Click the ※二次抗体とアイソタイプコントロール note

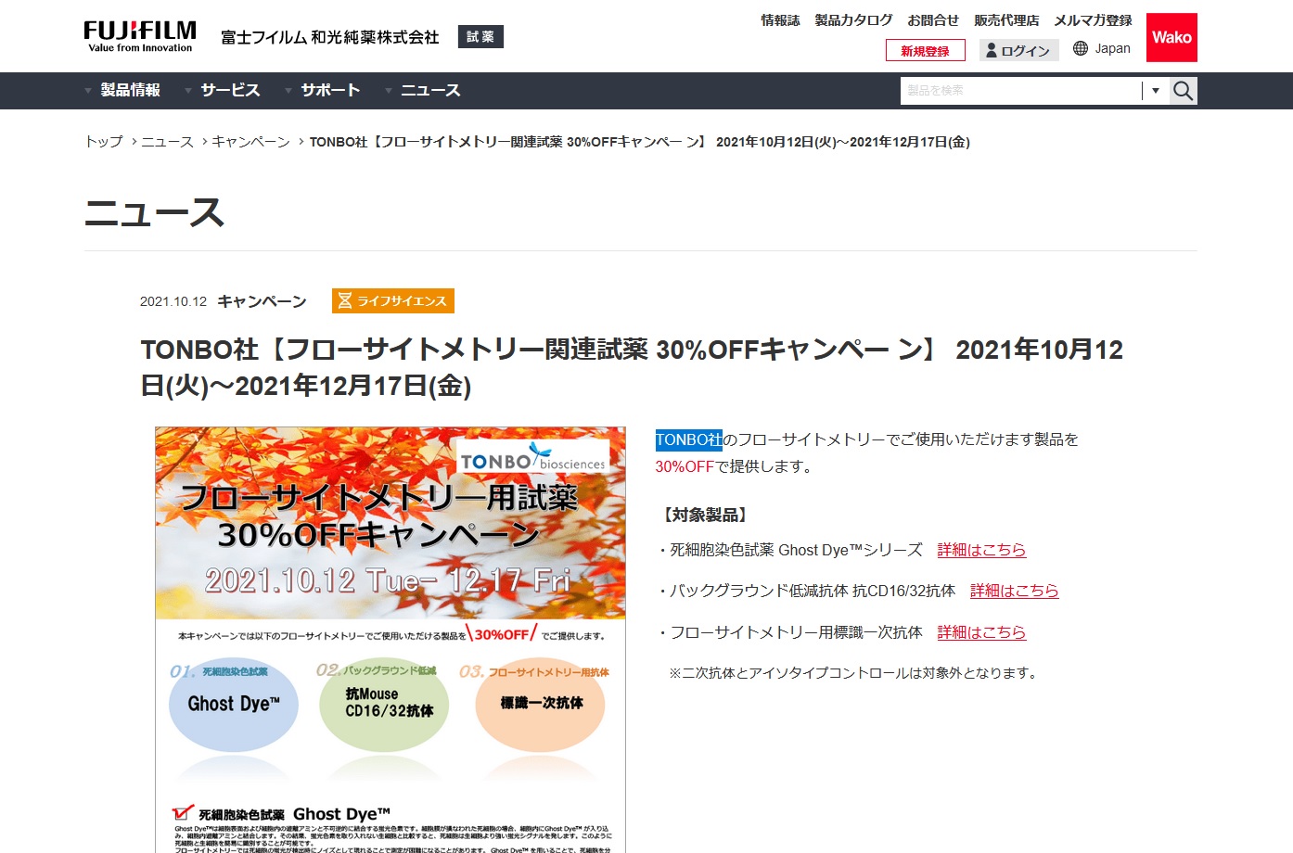[854, 673]
